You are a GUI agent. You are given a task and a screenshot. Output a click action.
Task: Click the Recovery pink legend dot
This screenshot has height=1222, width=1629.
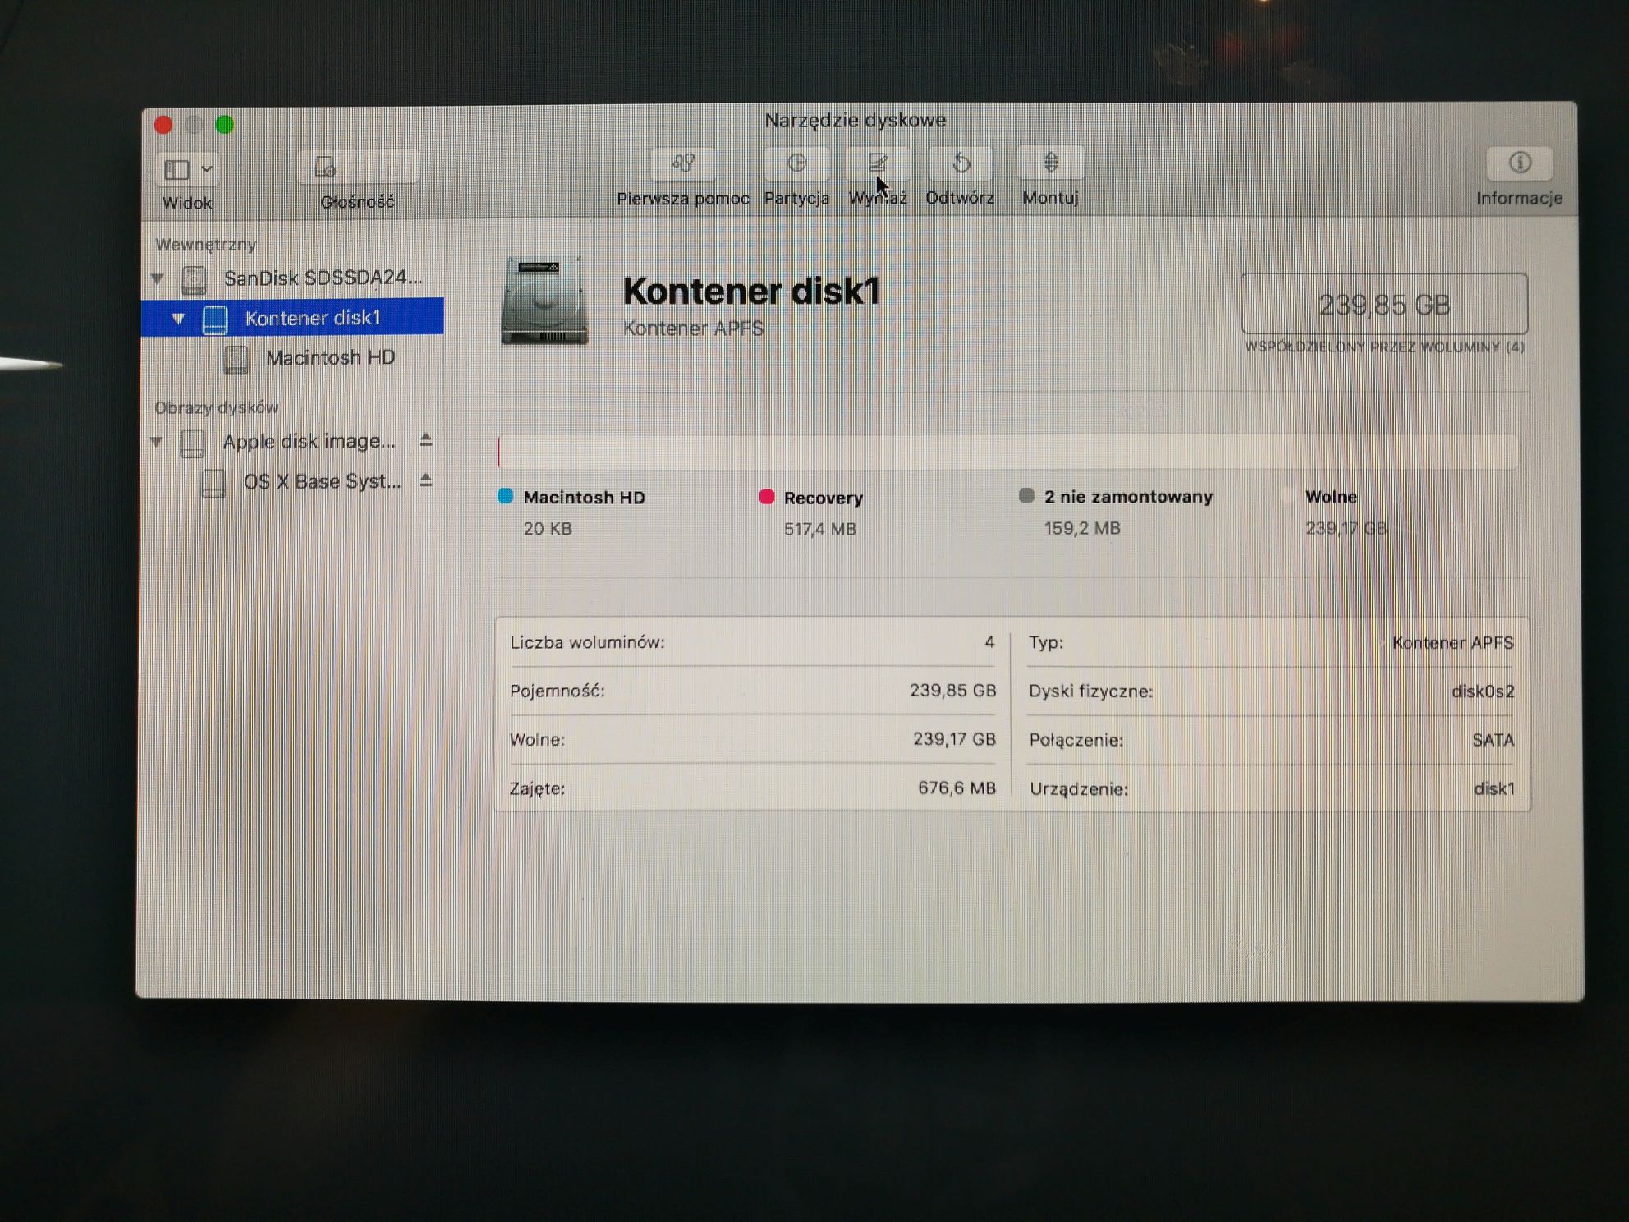point(766,497)
